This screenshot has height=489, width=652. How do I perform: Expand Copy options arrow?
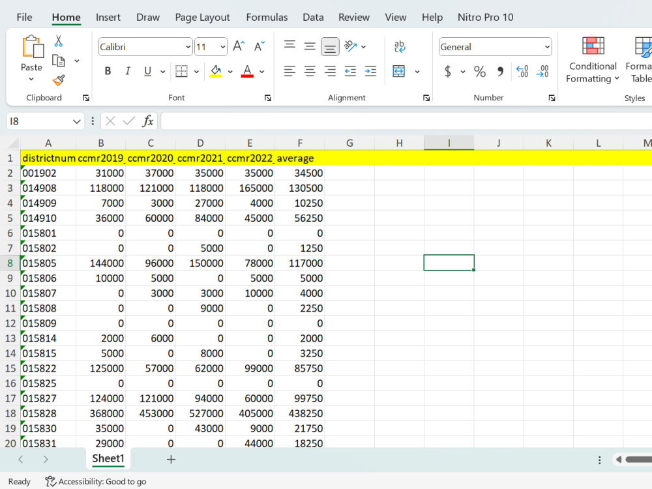(x=77, y=61)
